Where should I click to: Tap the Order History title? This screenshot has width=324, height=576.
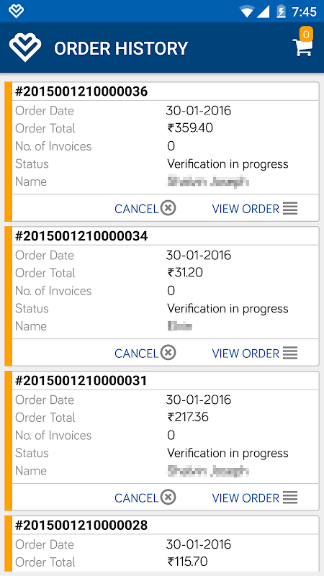pos(121,48)
